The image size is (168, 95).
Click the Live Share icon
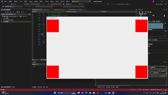156,4
